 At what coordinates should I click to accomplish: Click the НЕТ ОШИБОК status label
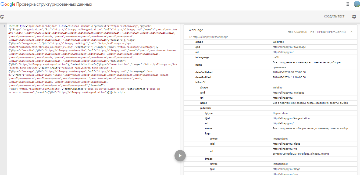297,32
